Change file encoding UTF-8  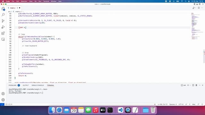click(x=181, y=104)
